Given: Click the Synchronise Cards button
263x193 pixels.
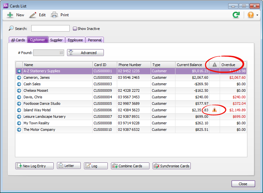Looking at the screenshot, I should 172,166.
